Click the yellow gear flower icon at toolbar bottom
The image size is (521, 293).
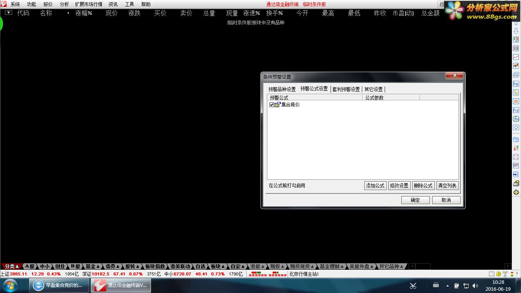(x=516, y=192)
